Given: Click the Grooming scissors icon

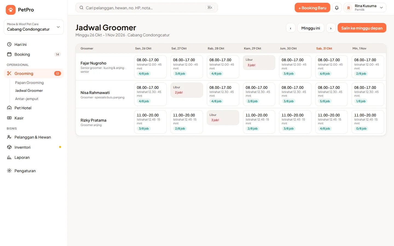Looking at the screenshot, I should point(9,74).
